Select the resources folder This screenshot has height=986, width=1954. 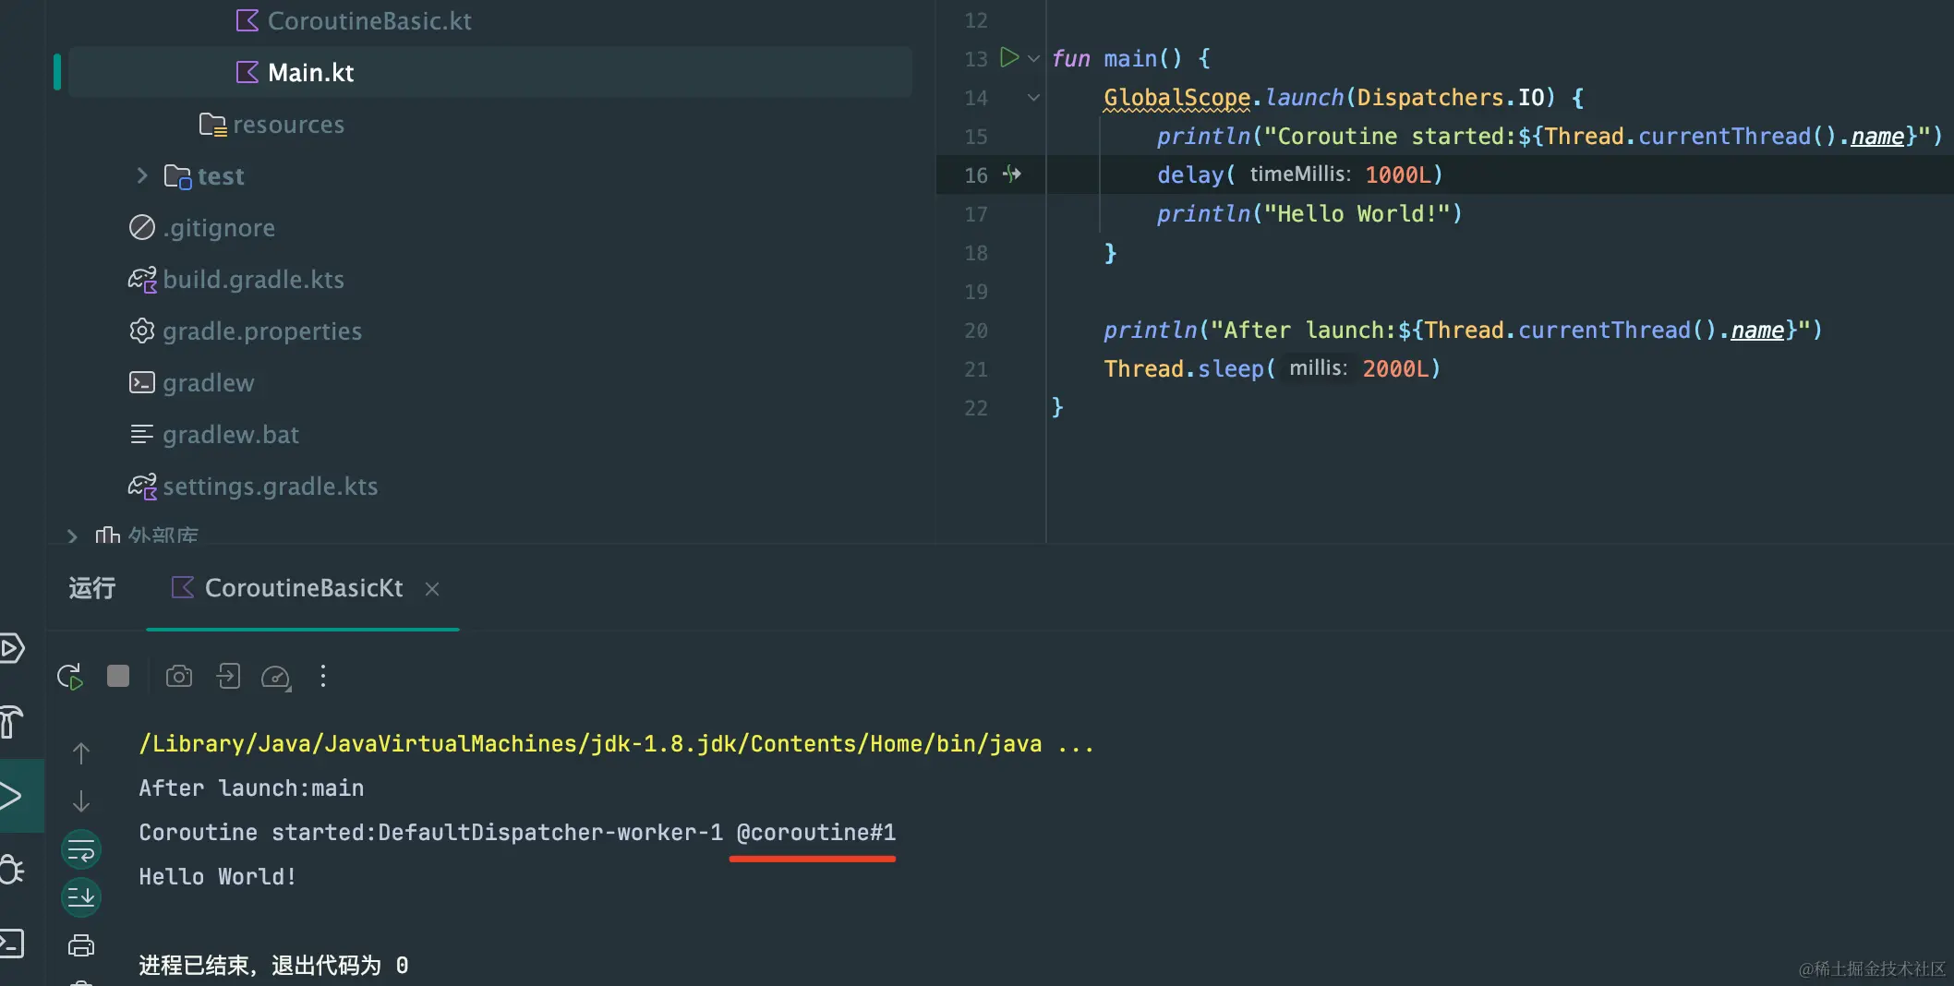tap(271, 124)
